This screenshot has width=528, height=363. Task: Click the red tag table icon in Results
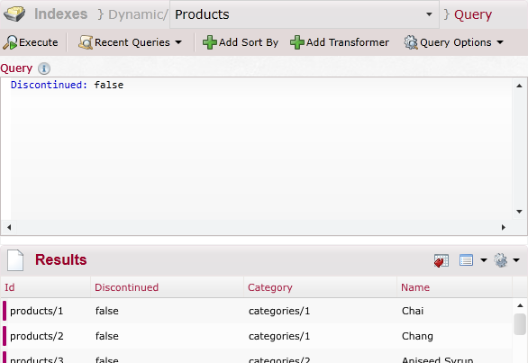tap(442, 260)
